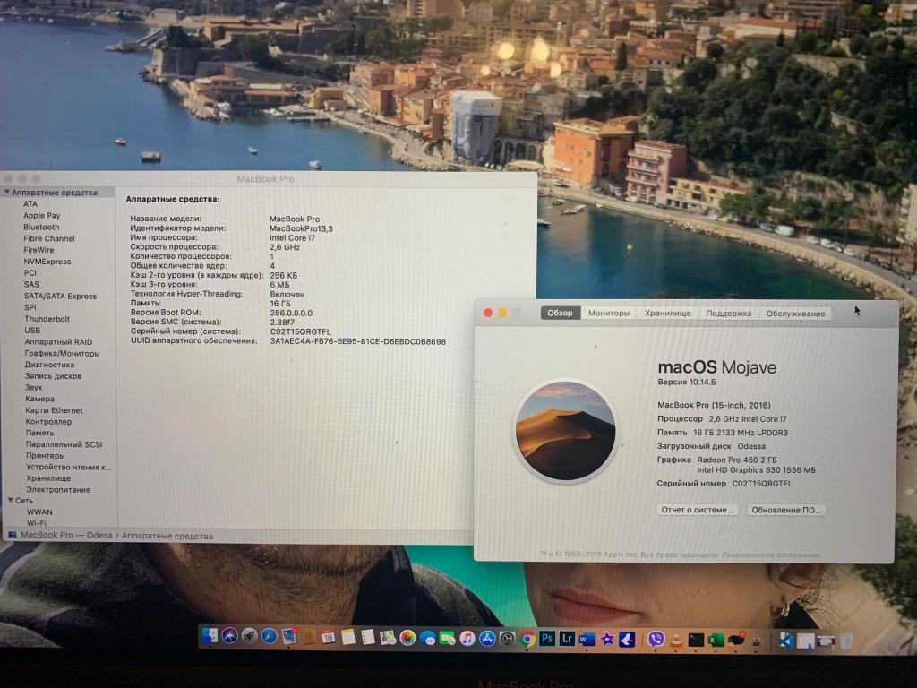Launch Google Chrome from the Dock
917x688 pixels.
tap(527, 639)
